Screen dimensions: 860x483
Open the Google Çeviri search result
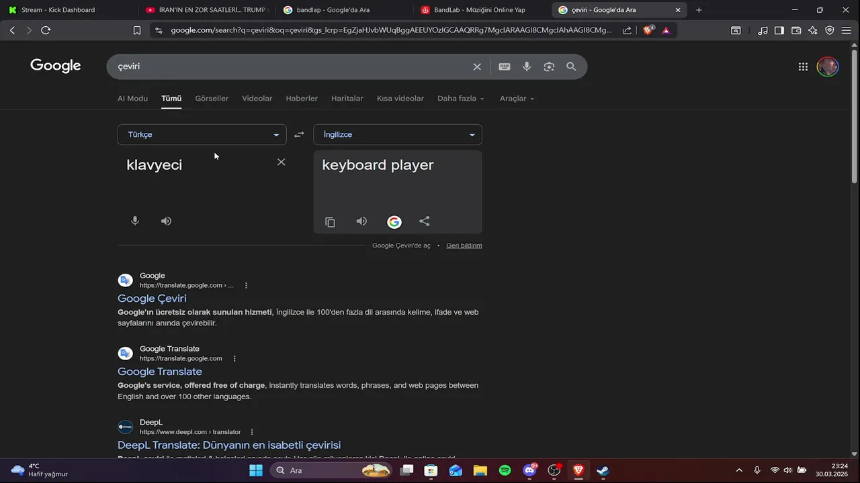coord(152,299)
